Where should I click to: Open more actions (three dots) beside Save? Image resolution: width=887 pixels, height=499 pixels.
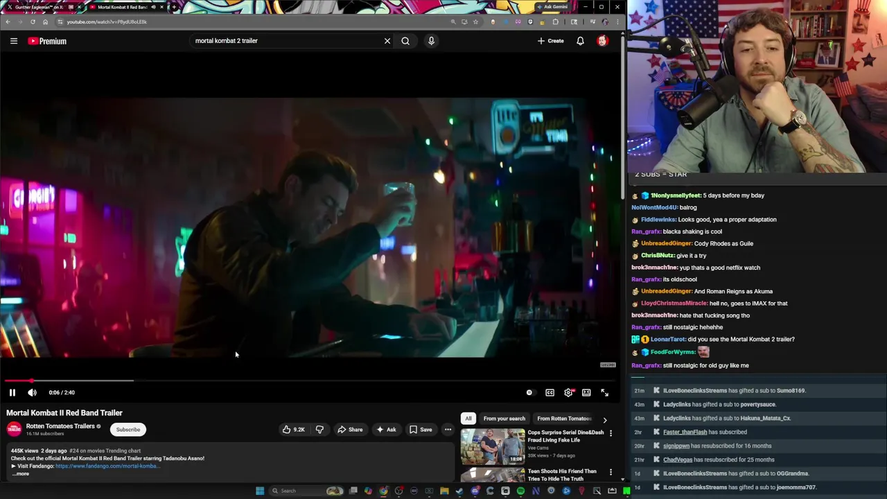[x=448, y=430]
